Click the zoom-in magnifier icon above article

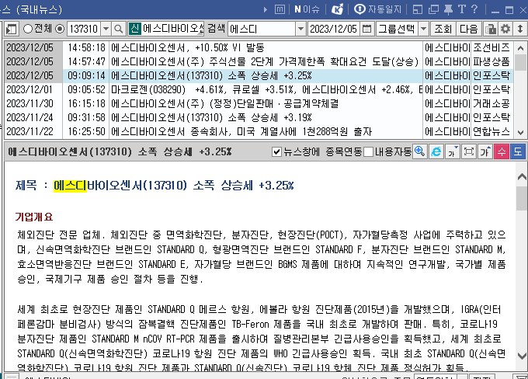pos(420,151)
